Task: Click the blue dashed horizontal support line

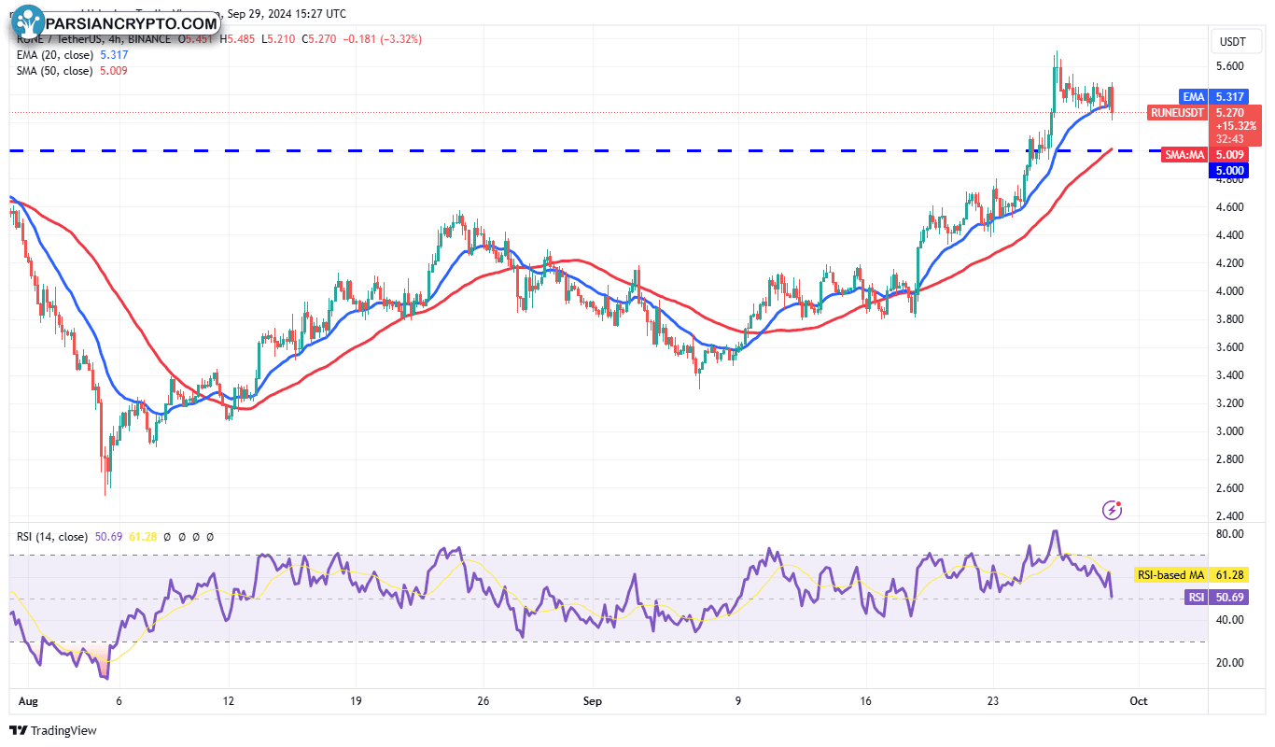Action: (x=560, y=150)
